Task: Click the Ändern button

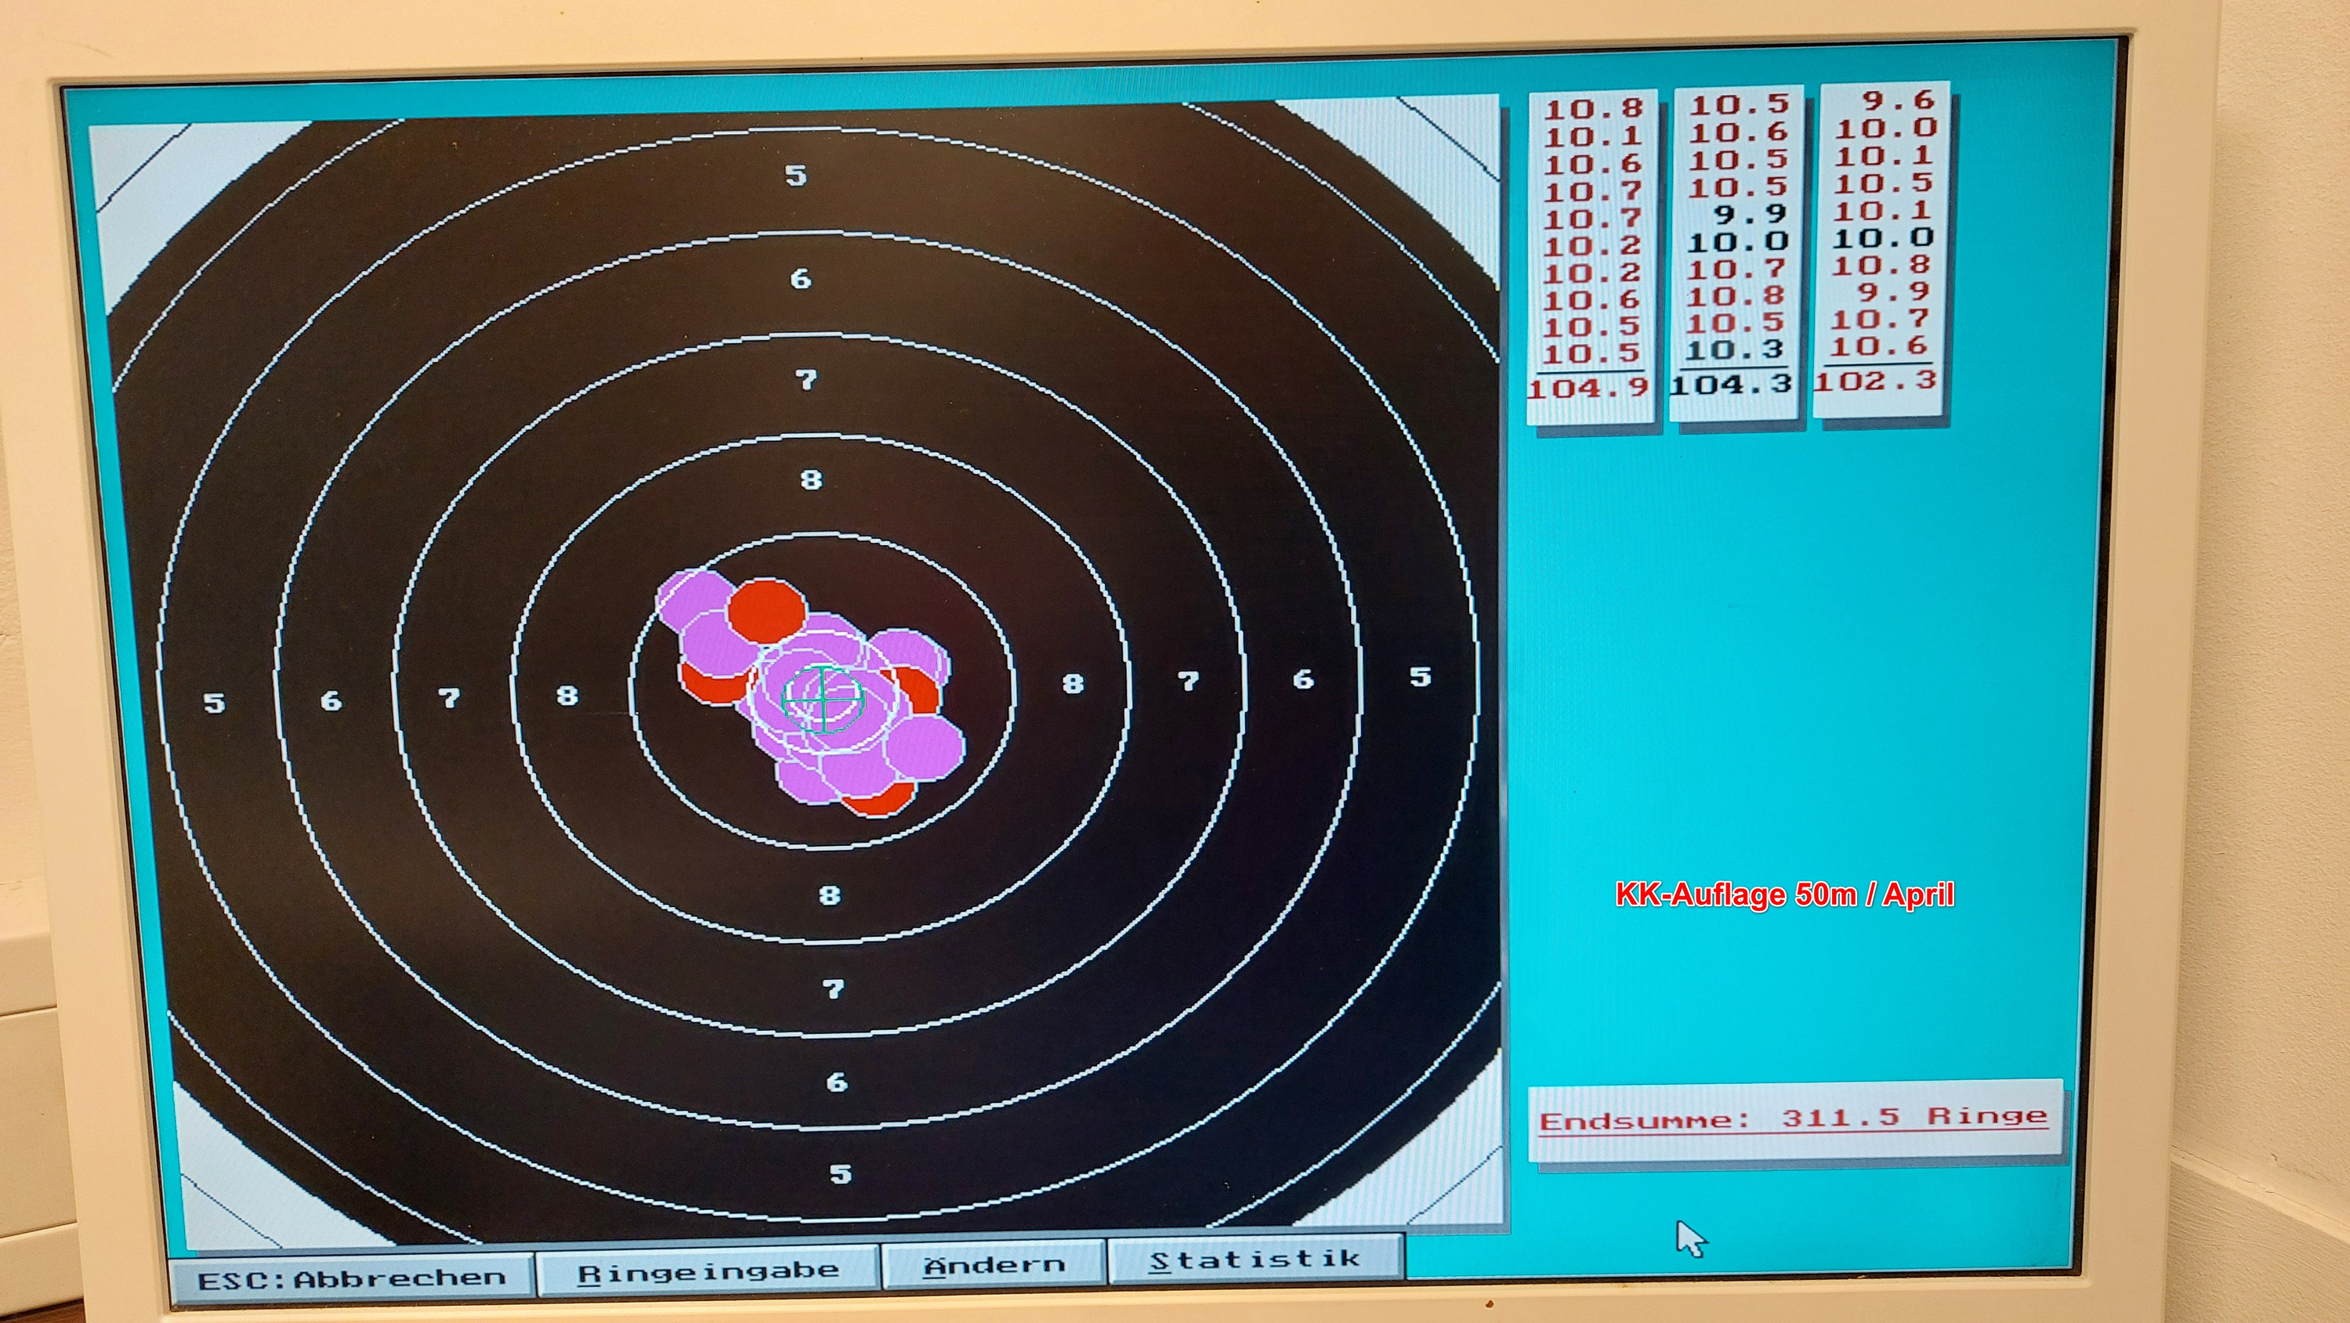Action: pyautogui.click(x=994, y=1266)
